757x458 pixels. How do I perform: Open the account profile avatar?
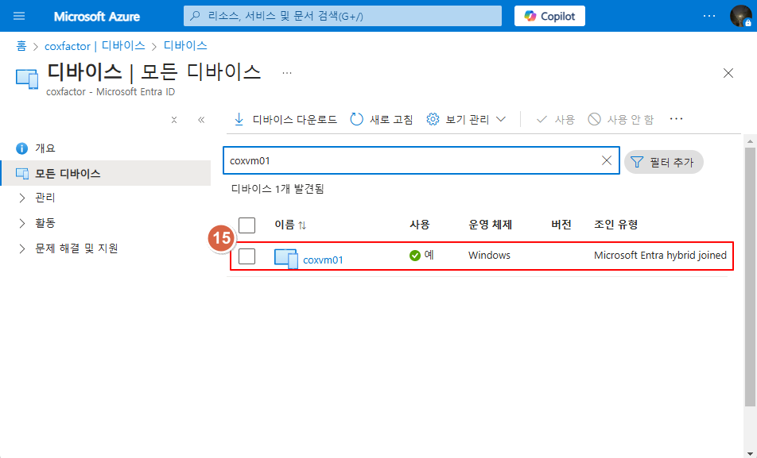(740, 16)
